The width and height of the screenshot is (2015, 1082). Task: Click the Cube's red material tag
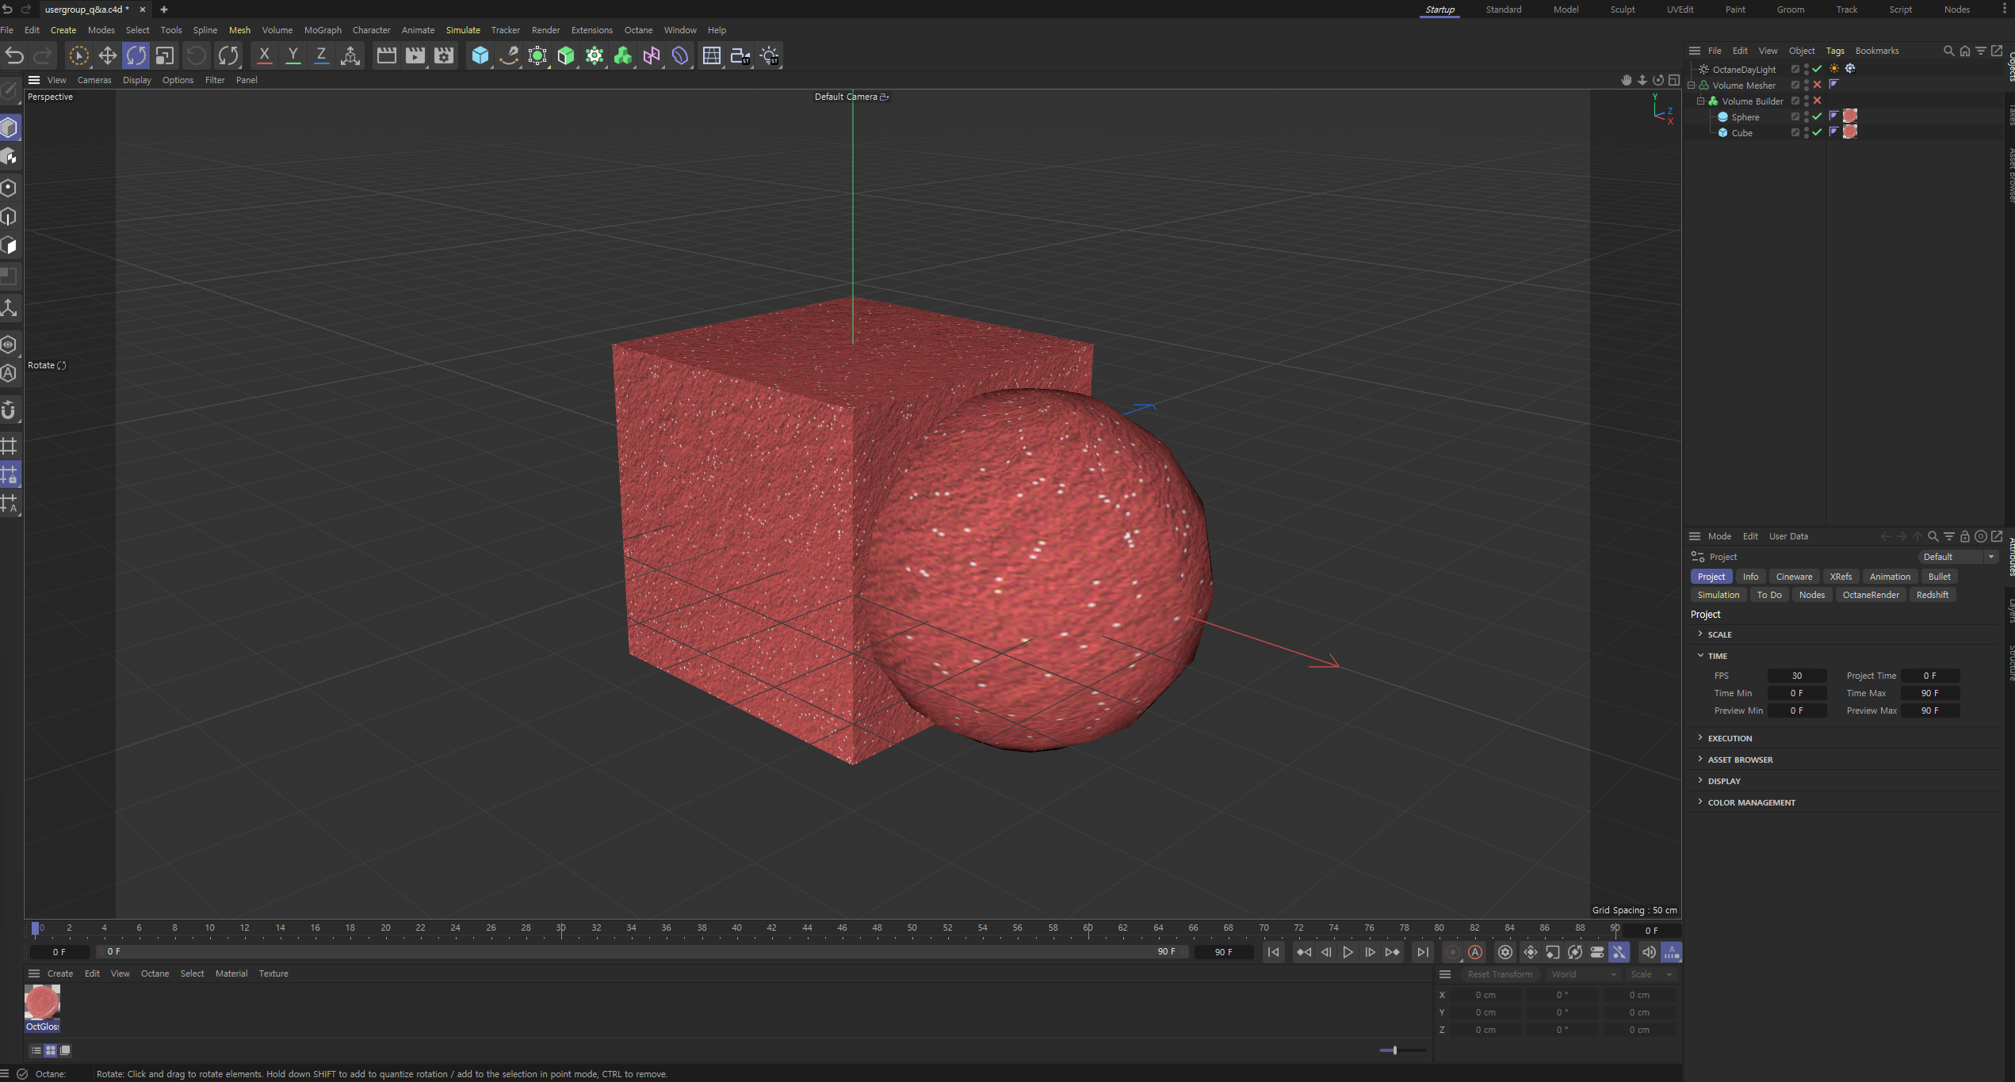tap(1850, 132)
